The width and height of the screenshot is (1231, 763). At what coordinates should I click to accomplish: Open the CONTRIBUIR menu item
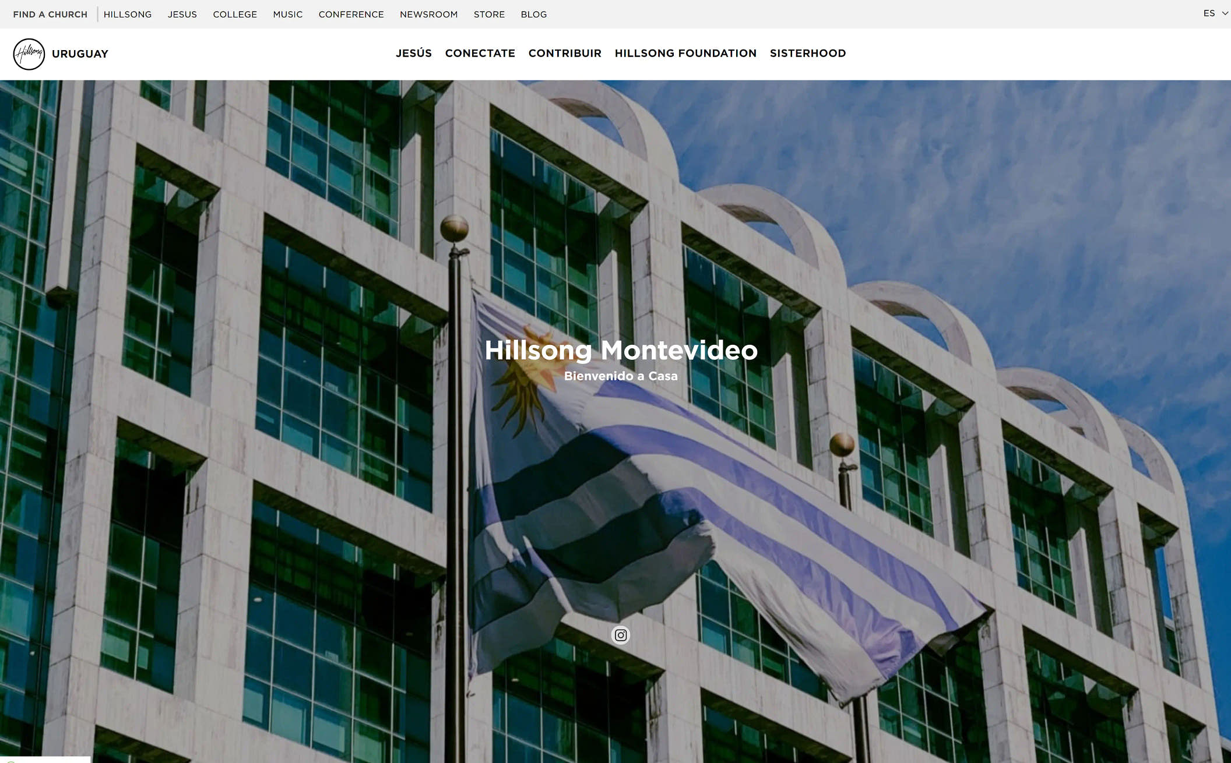565,54
